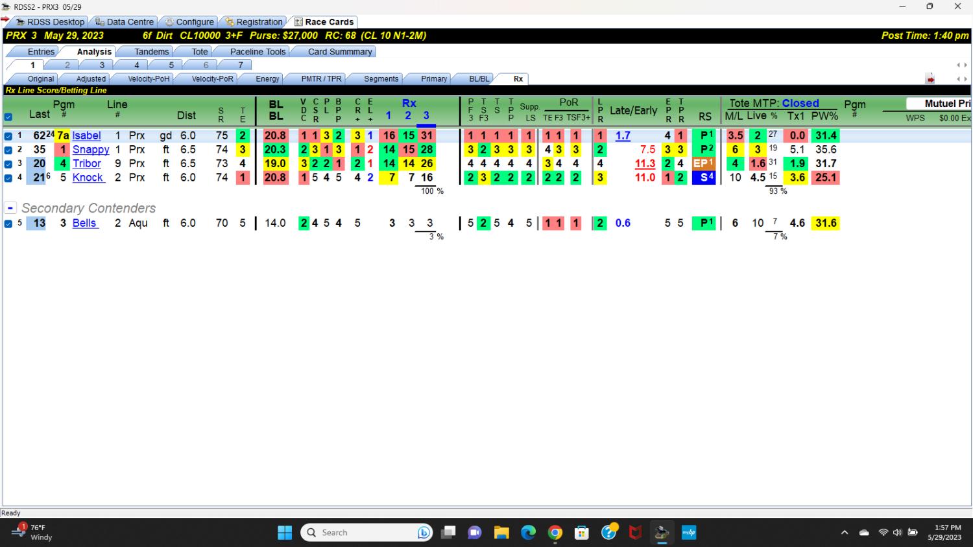Open the Tote tab
Viewport: 973px width, 547px height.
pyautogui.click(x=200, y=52)
